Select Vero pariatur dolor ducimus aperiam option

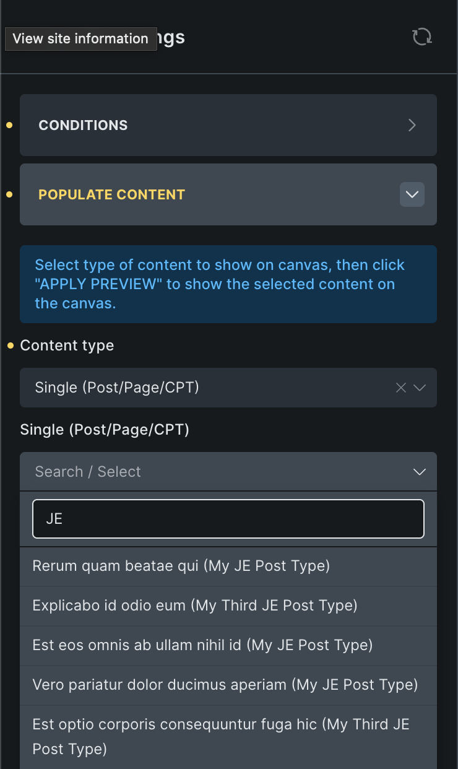coord(225,685)
